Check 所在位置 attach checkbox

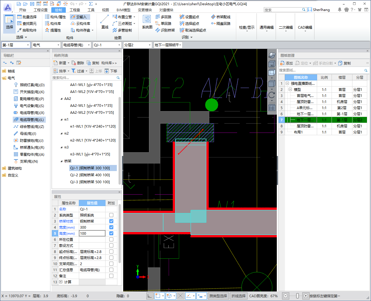point(111,239)
